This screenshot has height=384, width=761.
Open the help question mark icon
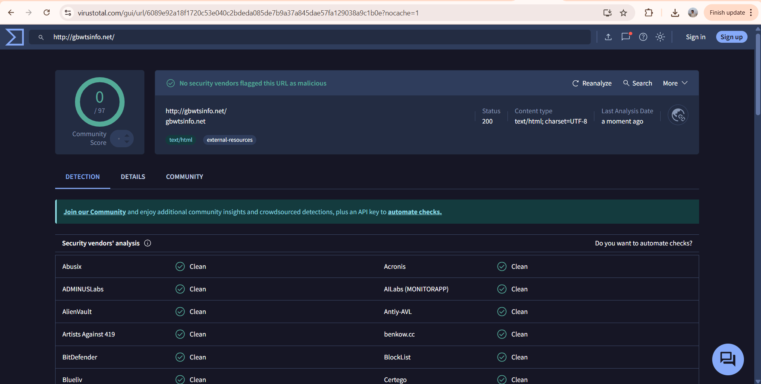pos(643,37)
